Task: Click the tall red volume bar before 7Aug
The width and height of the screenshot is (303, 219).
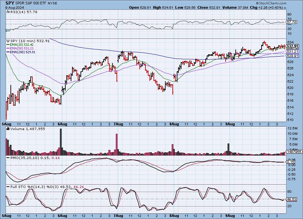Action: point(117,145)
